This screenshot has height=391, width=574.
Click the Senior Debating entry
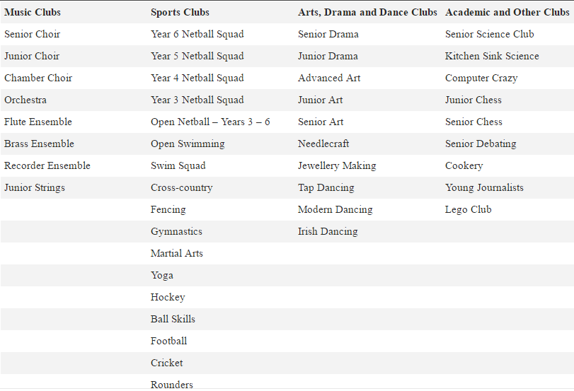coord(481,144)
